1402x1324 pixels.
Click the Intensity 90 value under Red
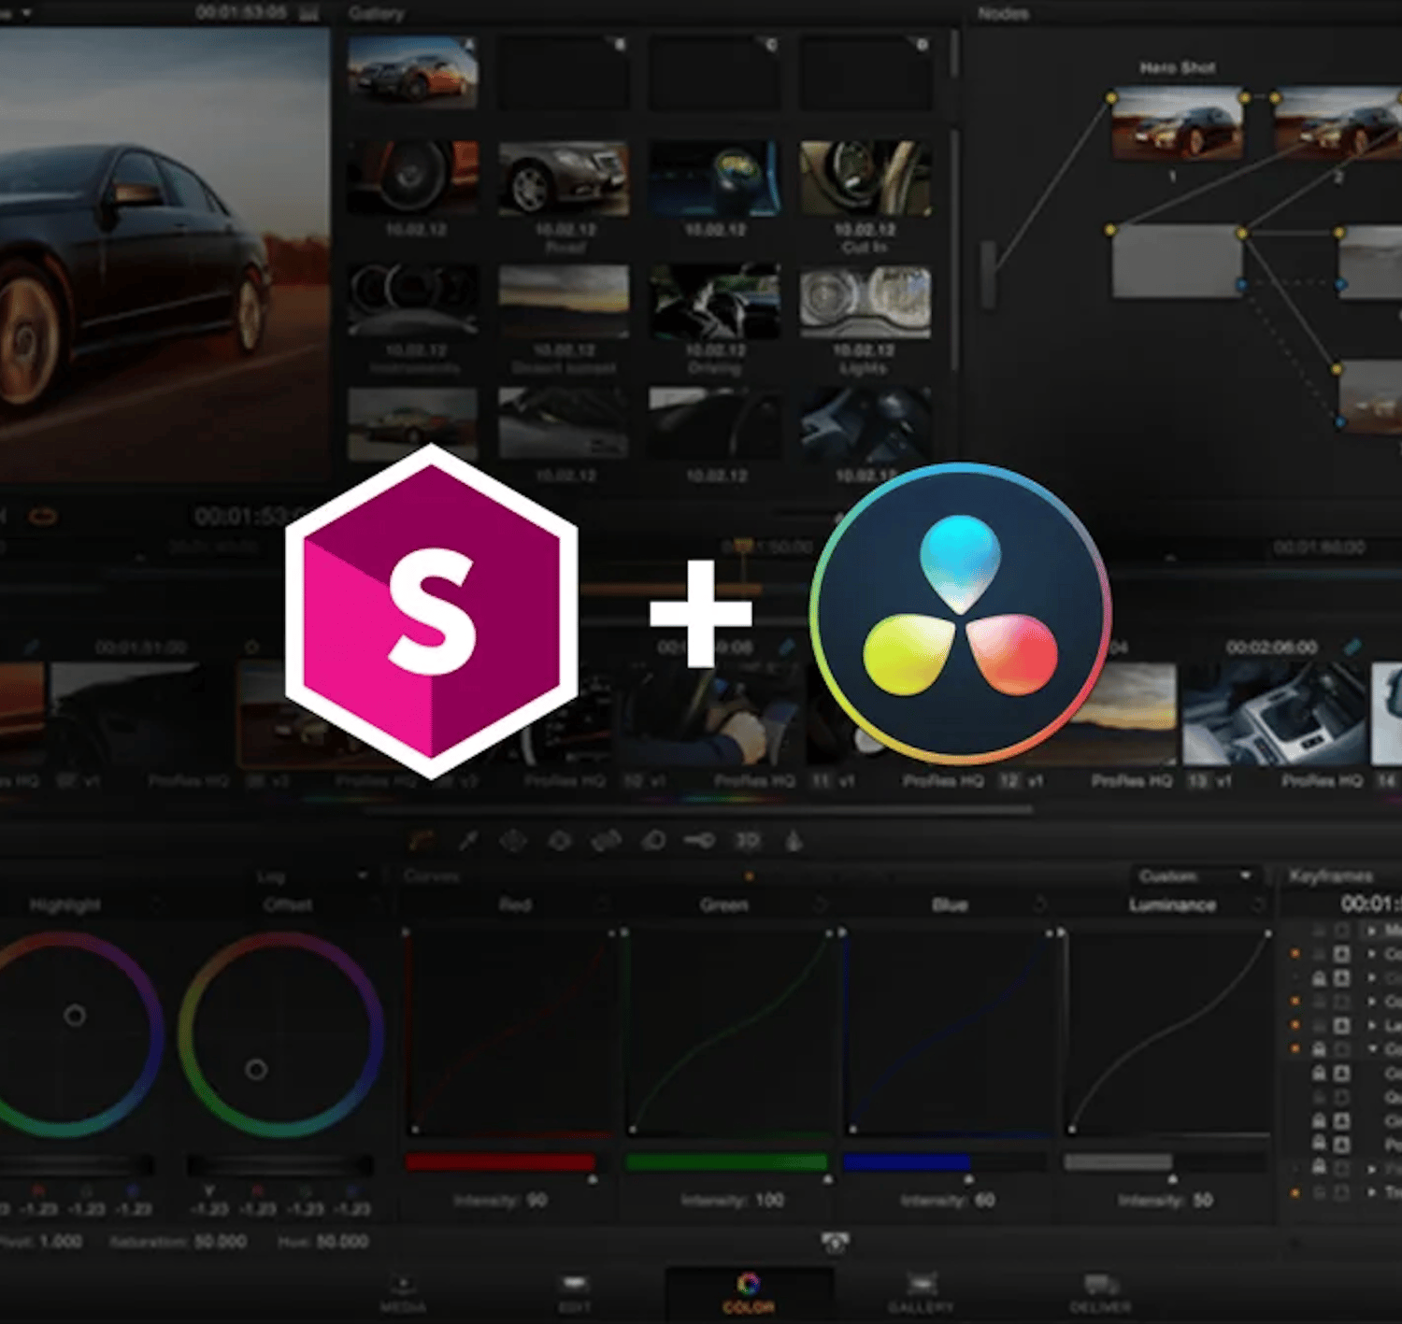click(536, 1201)
